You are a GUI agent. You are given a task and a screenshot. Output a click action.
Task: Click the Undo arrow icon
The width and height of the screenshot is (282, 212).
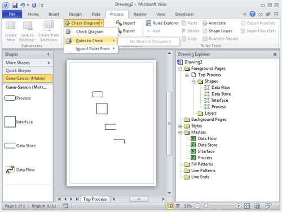point(23,5)
